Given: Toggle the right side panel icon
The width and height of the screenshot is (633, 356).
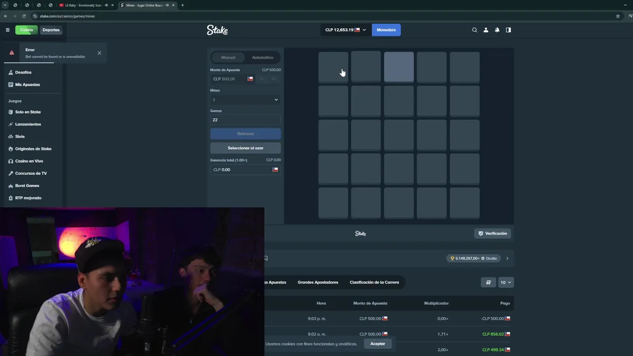Looking at the screenshot, I should coord(508,30).
